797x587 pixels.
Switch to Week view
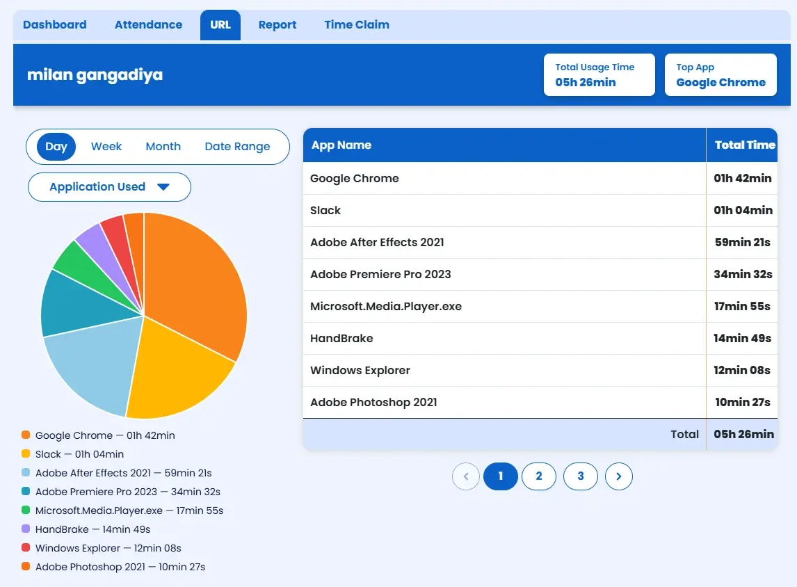(x=106, y=147)
